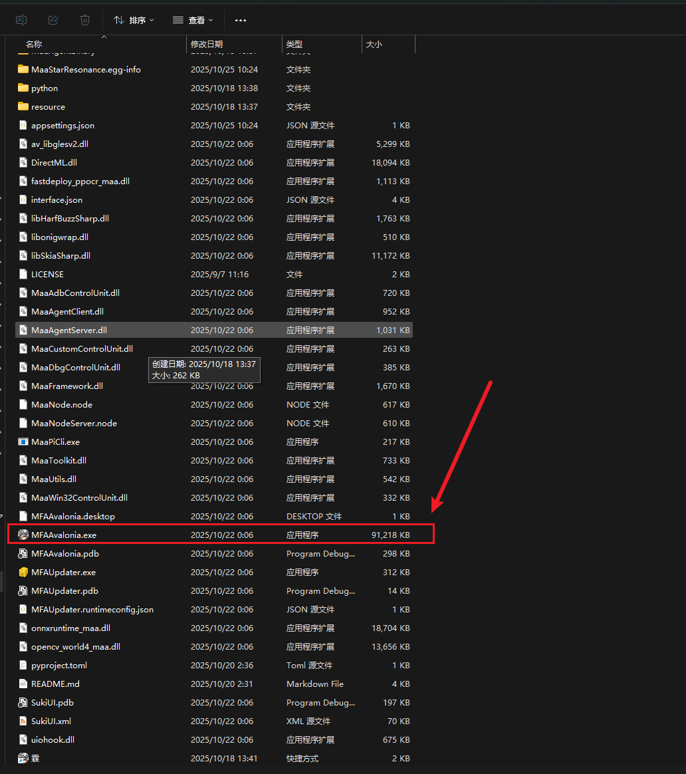Image resolution: width=686 pixels, height=774 pixels.
Task: Click the Share icon in the toolbar
Action: [54, 20]
